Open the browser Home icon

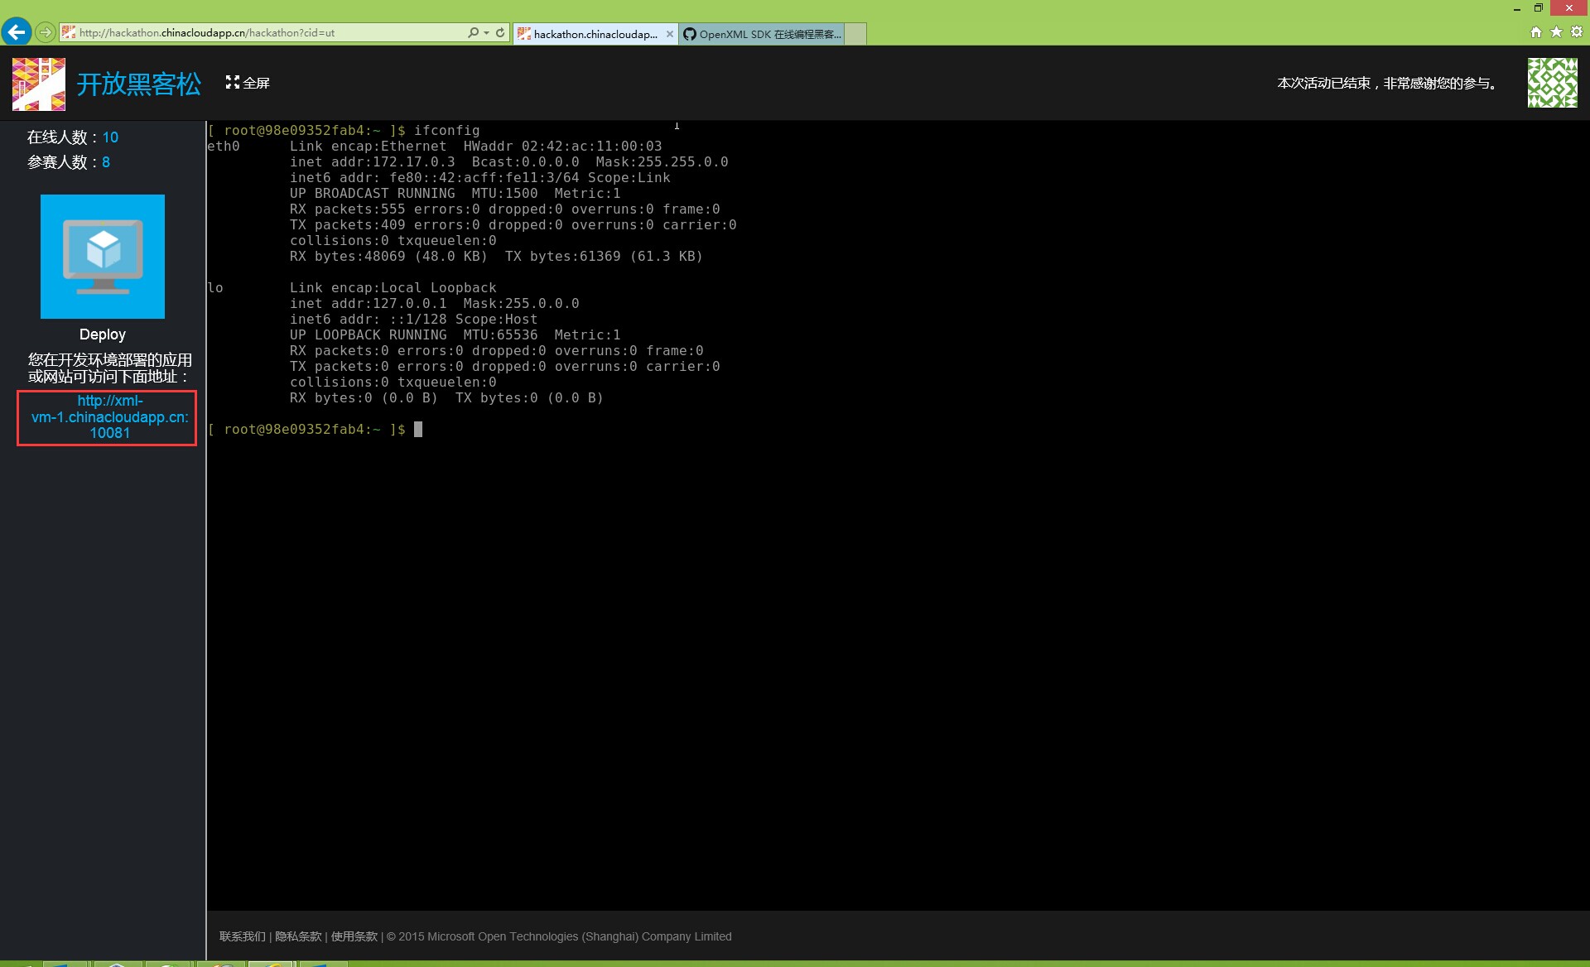pos(1535,32)
